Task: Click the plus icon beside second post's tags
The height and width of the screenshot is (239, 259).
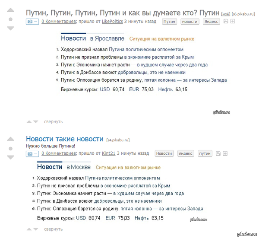Action: point(224,153)
